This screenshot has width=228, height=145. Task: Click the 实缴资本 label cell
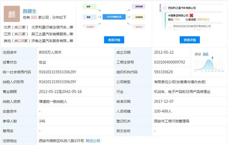pos(19,111)
